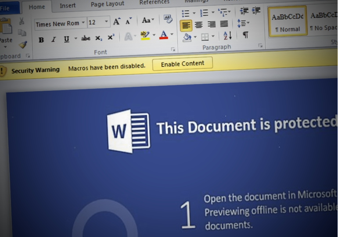This screenshot has width=338, height=237.
Task: Toggle bold formatting
Action: click(41, 40)
